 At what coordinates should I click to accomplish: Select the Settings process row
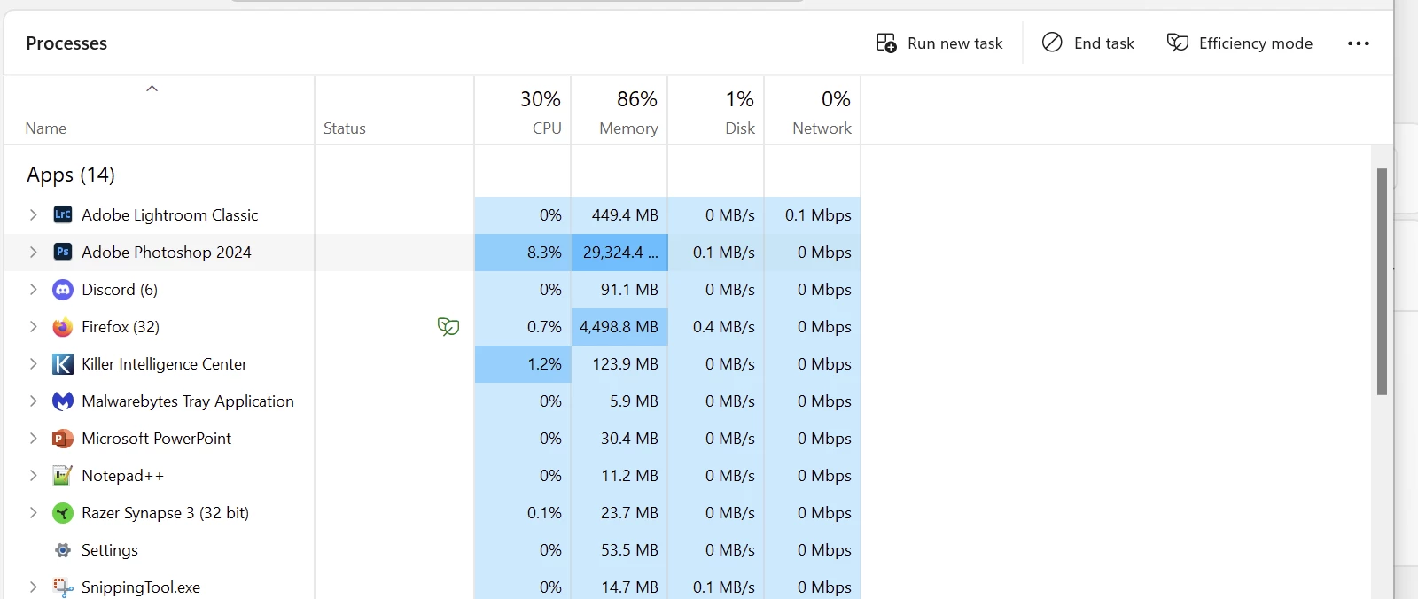click(432, 549)
